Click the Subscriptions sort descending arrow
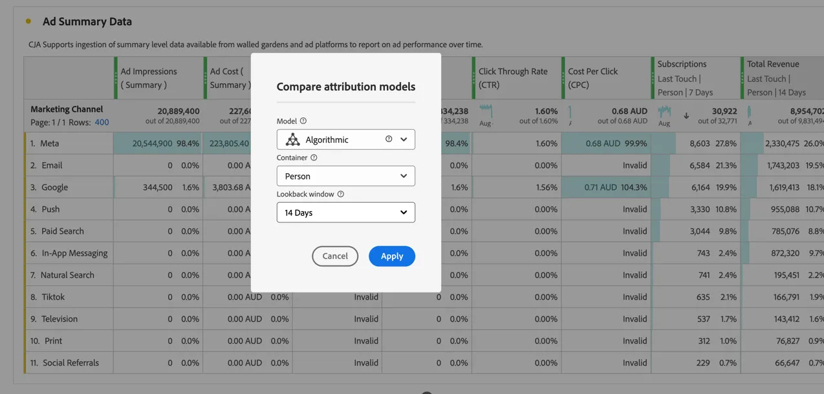Screen dimensions: 824x394 pos(686,116)
